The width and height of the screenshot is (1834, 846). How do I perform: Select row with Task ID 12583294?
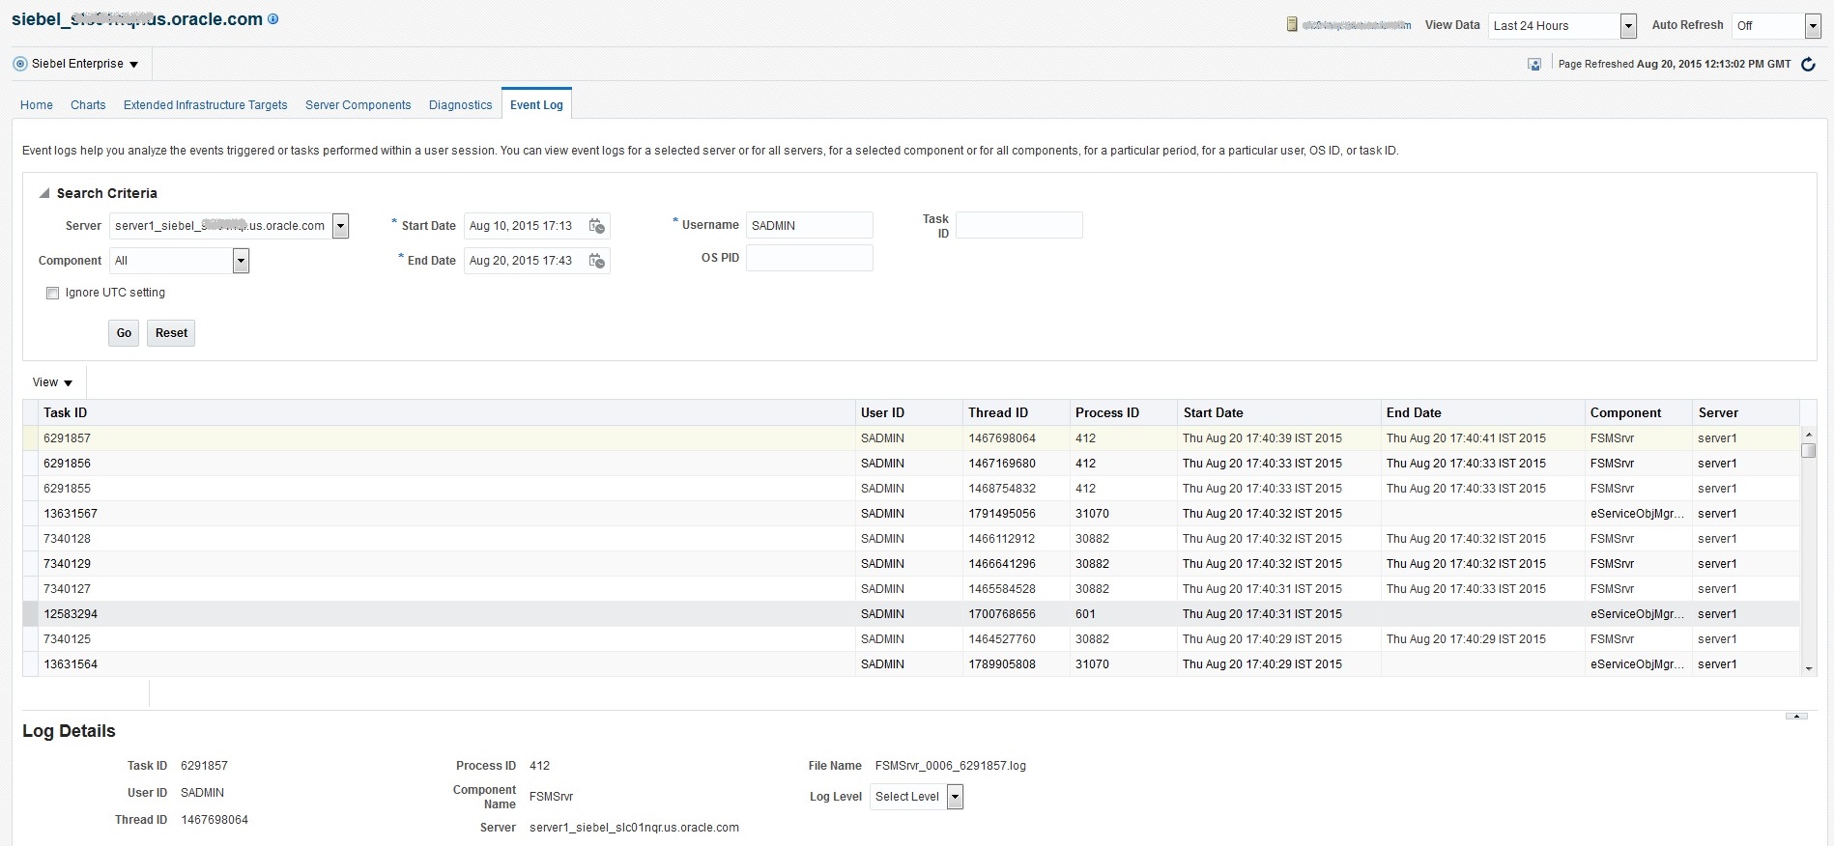(x=911, y=614)
